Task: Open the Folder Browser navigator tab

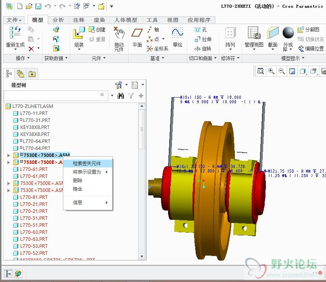Action: click(21, 74)
